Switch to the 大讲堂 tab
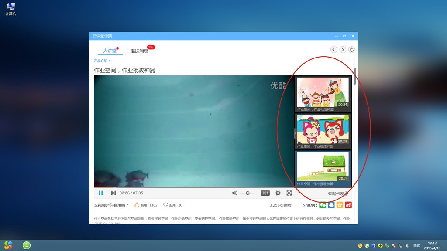Screen dimensions: 447x251 click(110, 51)
